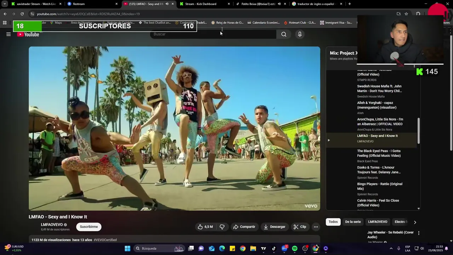The image size is (453, 255).
Task: Open options menu for Jay Wheeler video
Action: [x=419, y=233]
